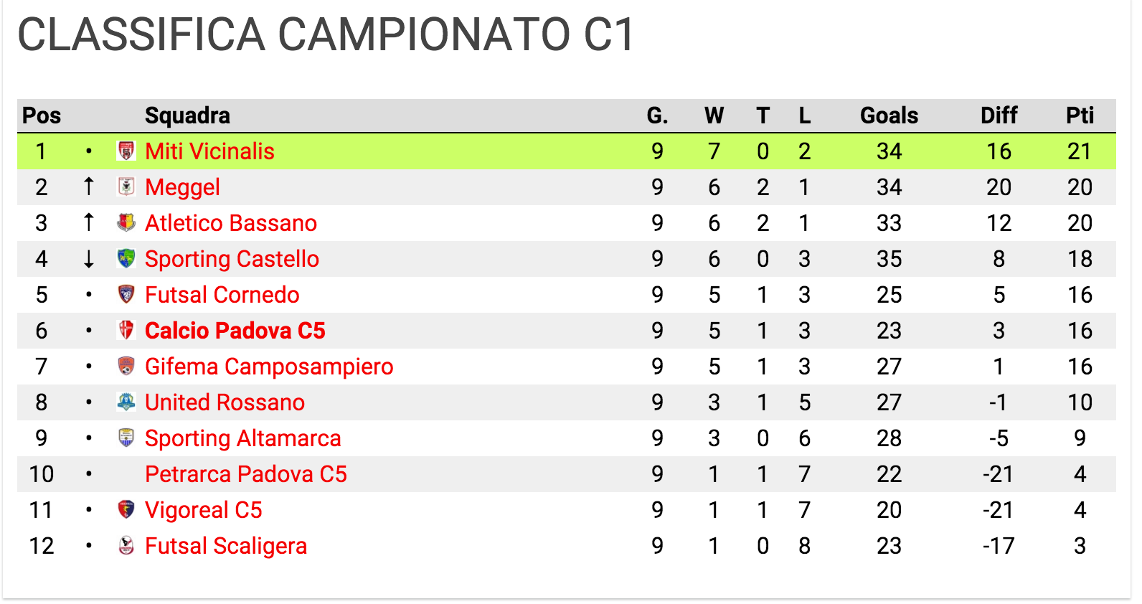Click the Futsal Cornedo crest icon
Viewport: 1142px width, 604px height.
[126, 294]
